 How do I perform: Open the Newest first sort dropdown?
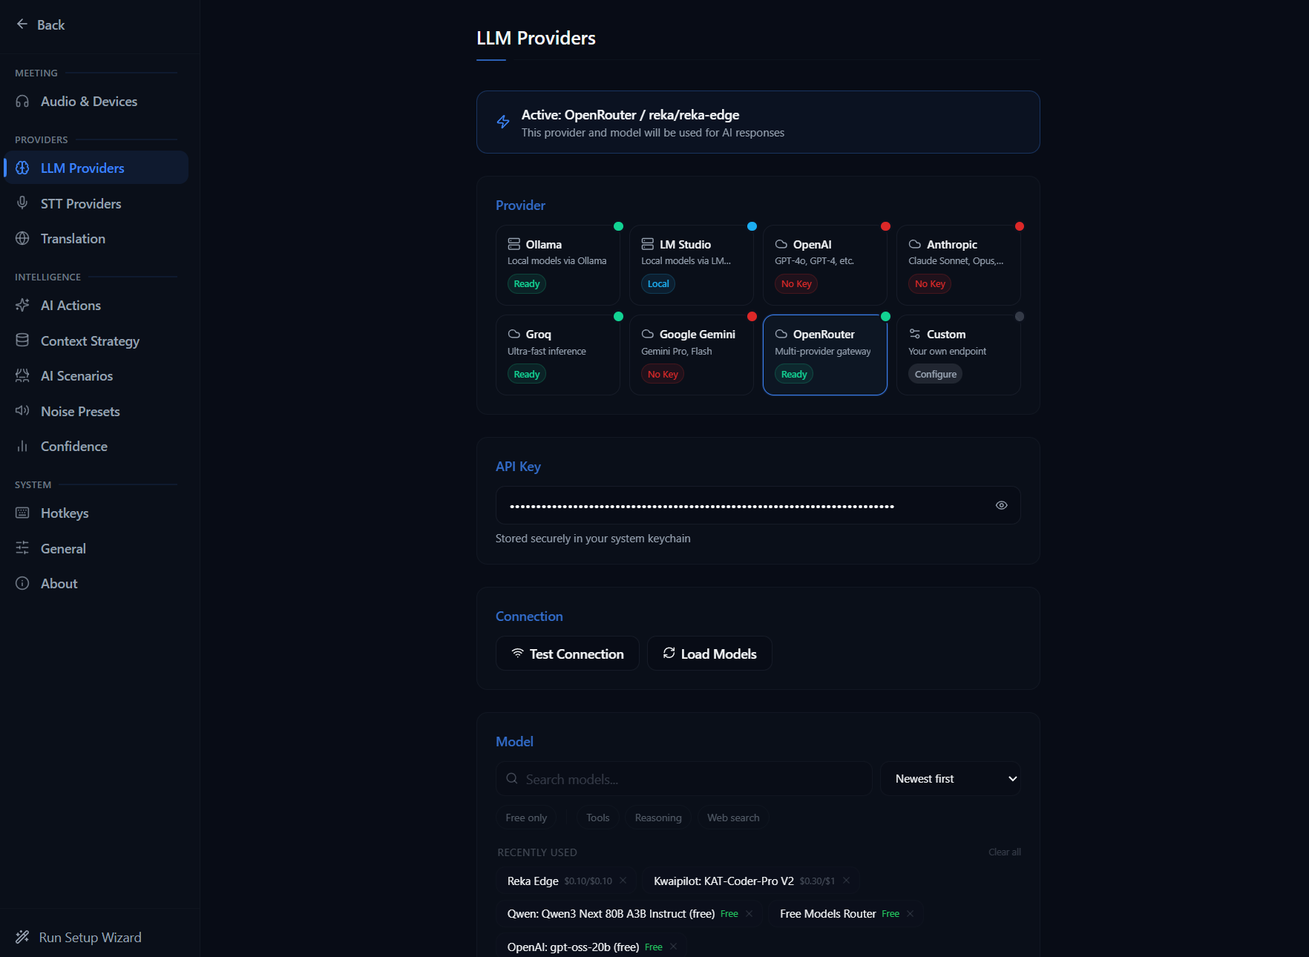pyautogui.click(x=950, y=779)
